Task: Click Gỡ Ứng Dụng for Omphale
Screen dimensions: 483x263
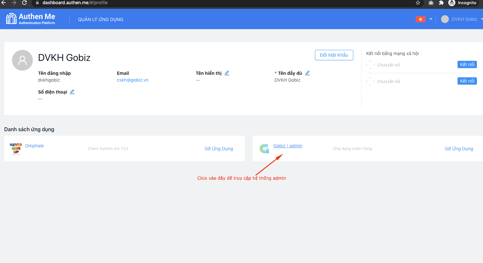Action: (219, 149)
